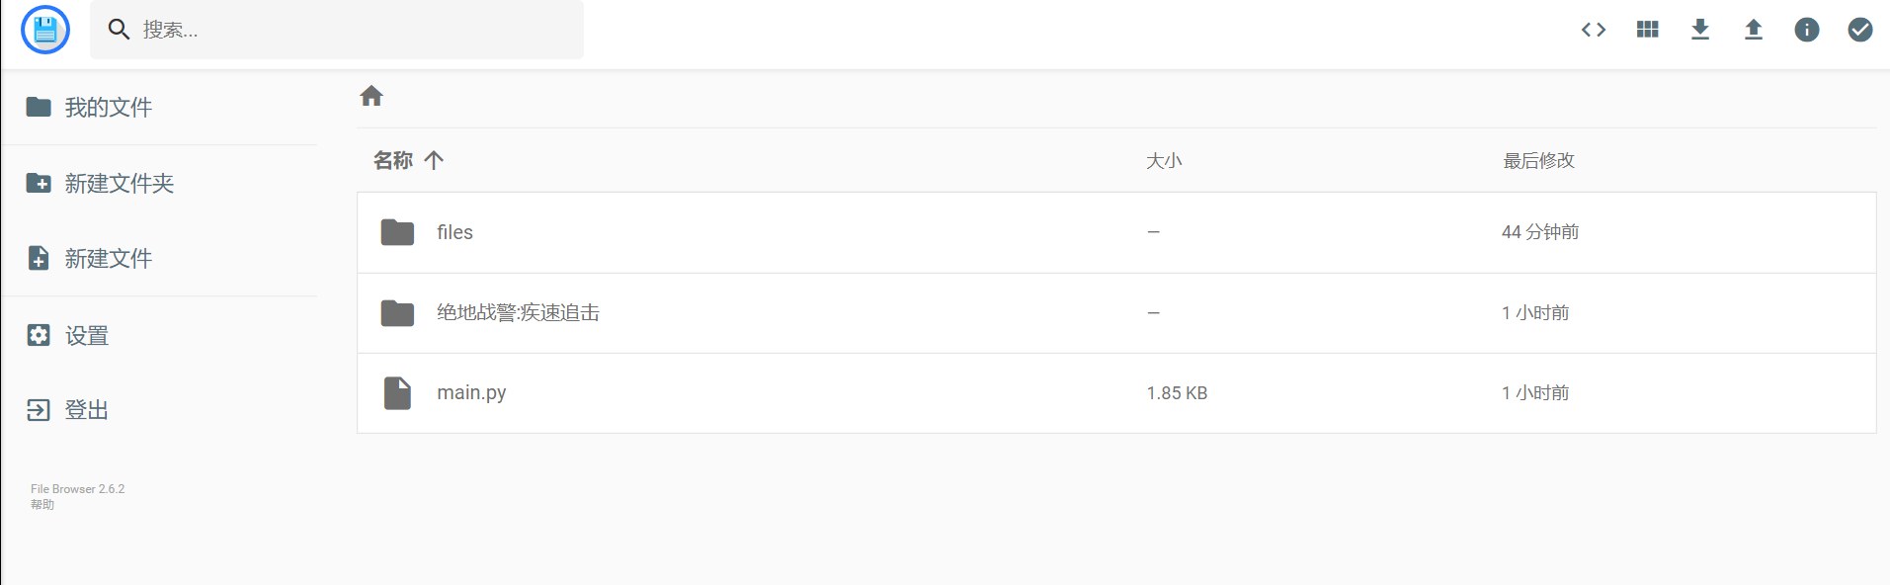Go to home breadcrumb icon
This screenshot has height=585, width=1890.
tap(371, 96)
